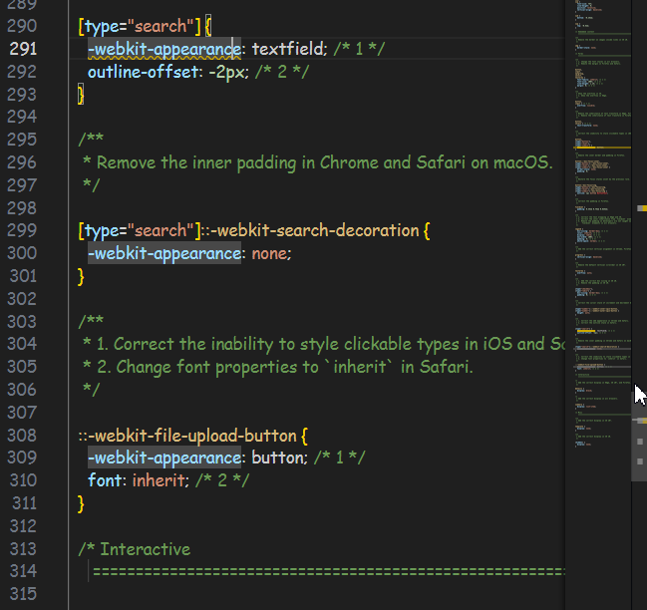647x610 pixels.
Task: Click the word textfield on line 291
Action: click(x=287, y=49)
